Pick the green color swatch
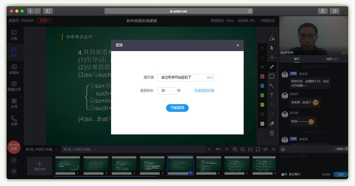Viewport: 355px width, 186px height. coord(262,95)
